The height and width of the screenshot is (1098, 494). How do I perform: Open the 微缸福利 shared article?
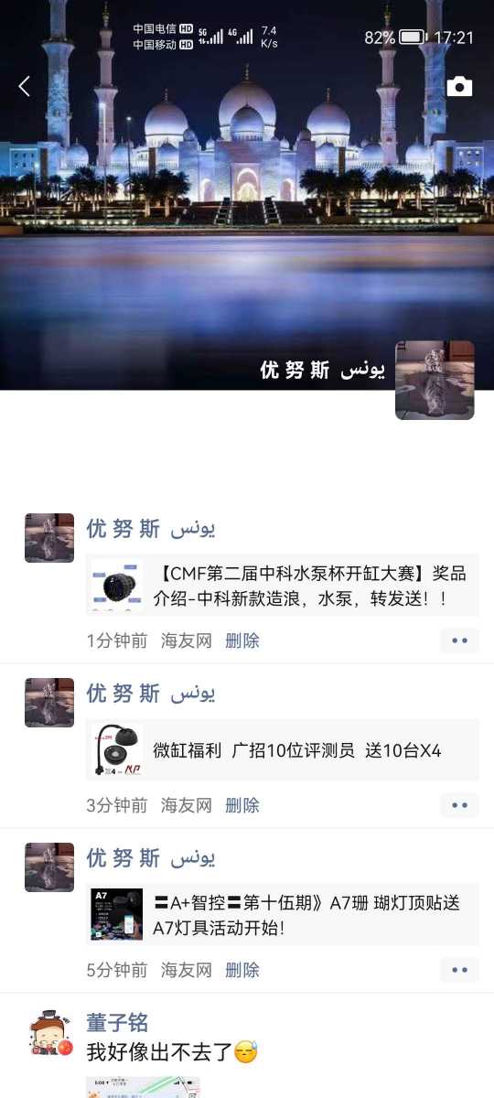pos(283,750)
